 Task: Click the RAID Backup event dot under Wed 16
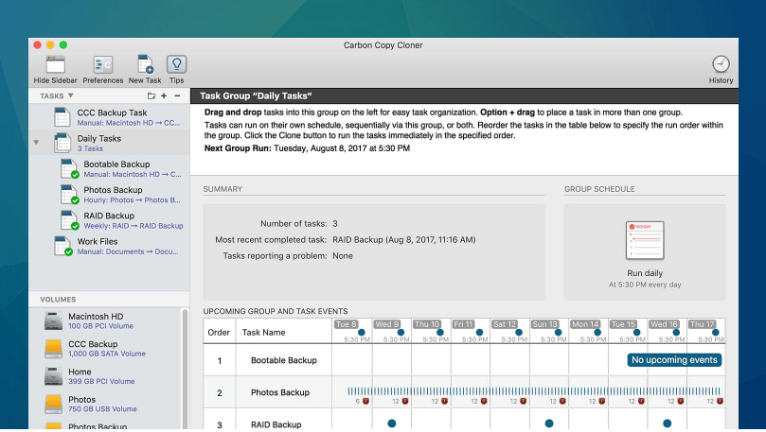[668, 423]
